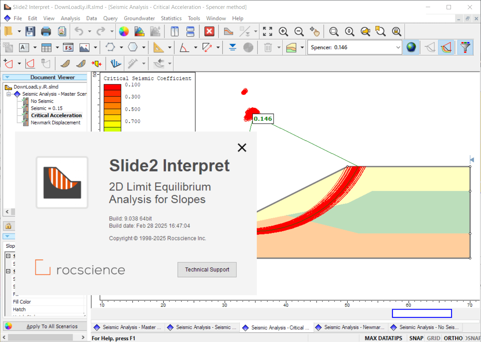Toggle ORTHO in the status bar
The image size is (481, 342).
tap(453, 338)
